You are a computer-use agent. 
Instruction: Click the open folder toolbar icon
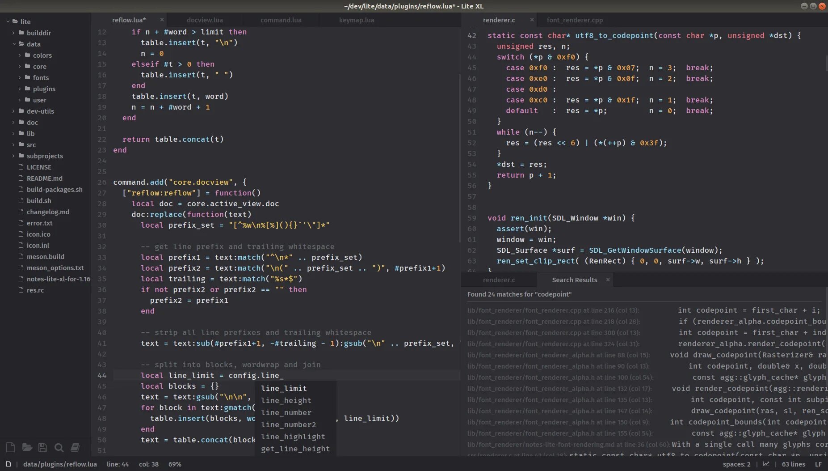[x=27, y=447]
